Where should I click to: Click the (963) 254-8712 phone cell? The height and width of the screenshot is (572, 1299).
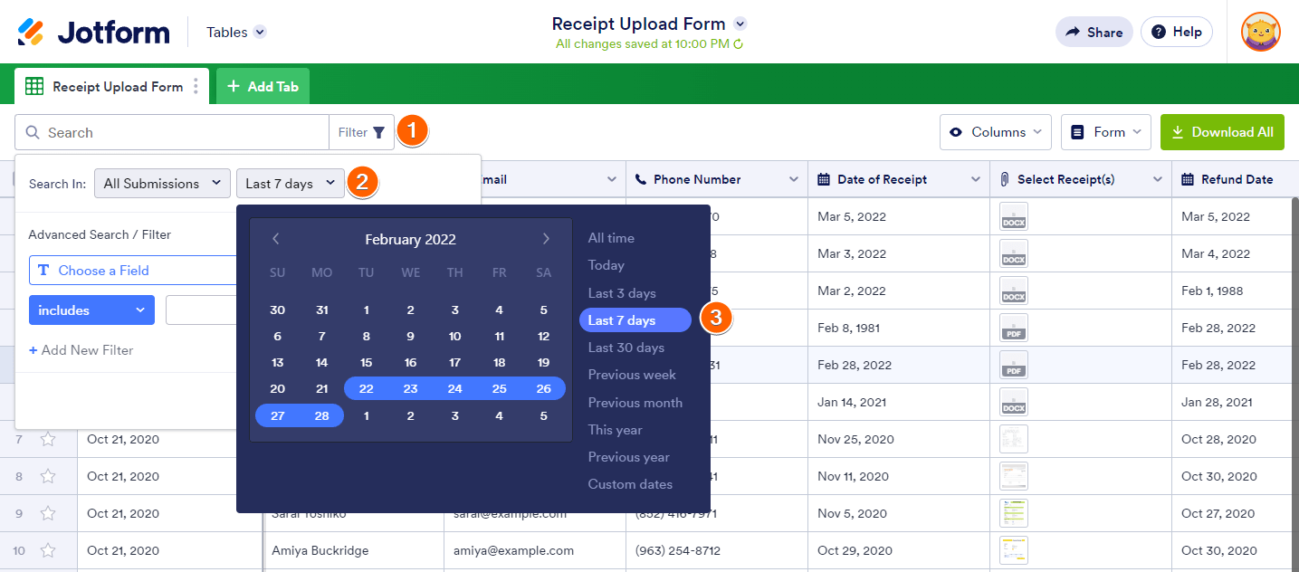(x=717, y=550)
